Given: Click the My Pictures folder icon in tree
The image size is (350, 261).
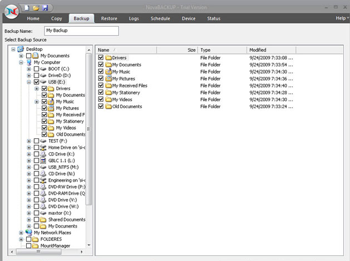Looking at the screenshot, I should 51,108.
